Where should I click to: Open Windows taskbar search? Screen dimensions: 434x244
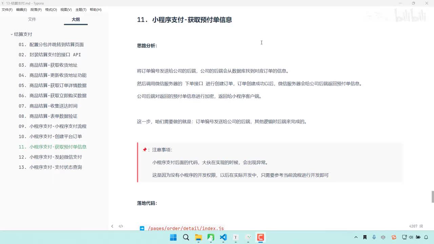[x=186, y=237]
